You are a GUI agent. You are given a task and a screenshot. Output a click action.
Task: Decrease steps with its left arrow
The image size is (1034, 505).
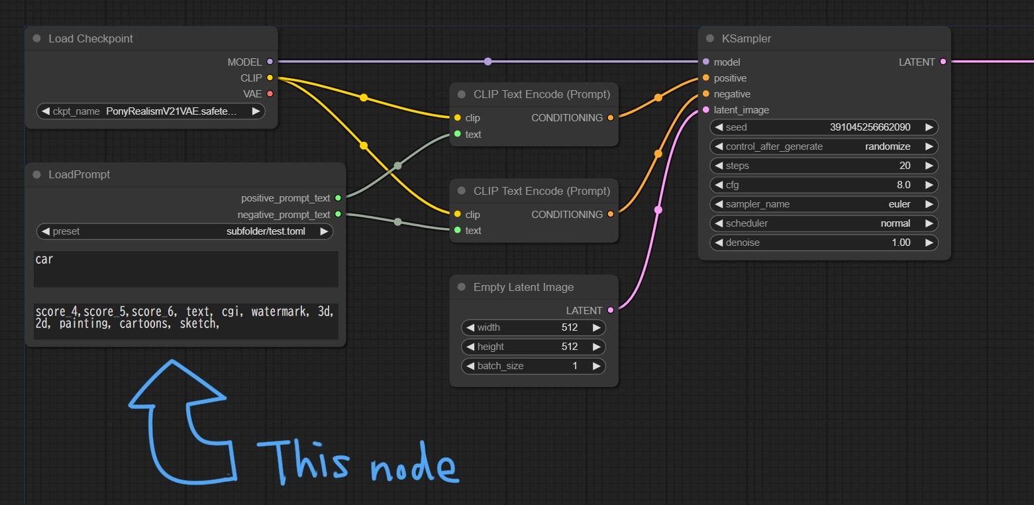(719, 166)
